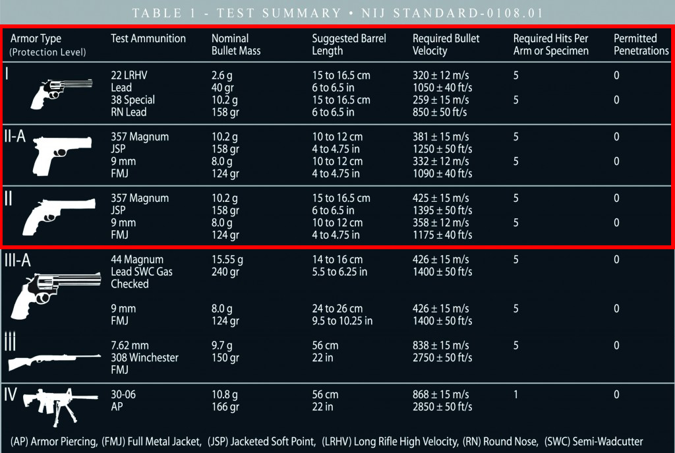The width and height of the screenshot is (675, 453).
Task: Select the Permitted Penetrations header
Action: (641, 44)
